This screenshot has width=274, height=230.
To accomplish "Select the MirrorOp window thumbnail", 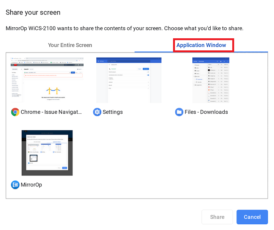I will (47, 153).
